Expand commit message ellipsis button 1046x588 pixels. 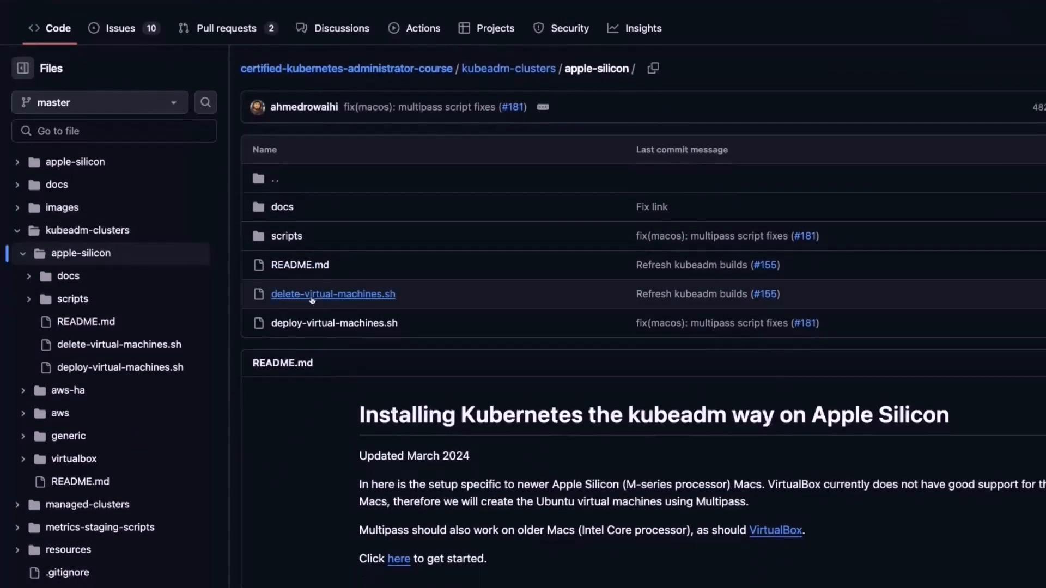(543, 107)
